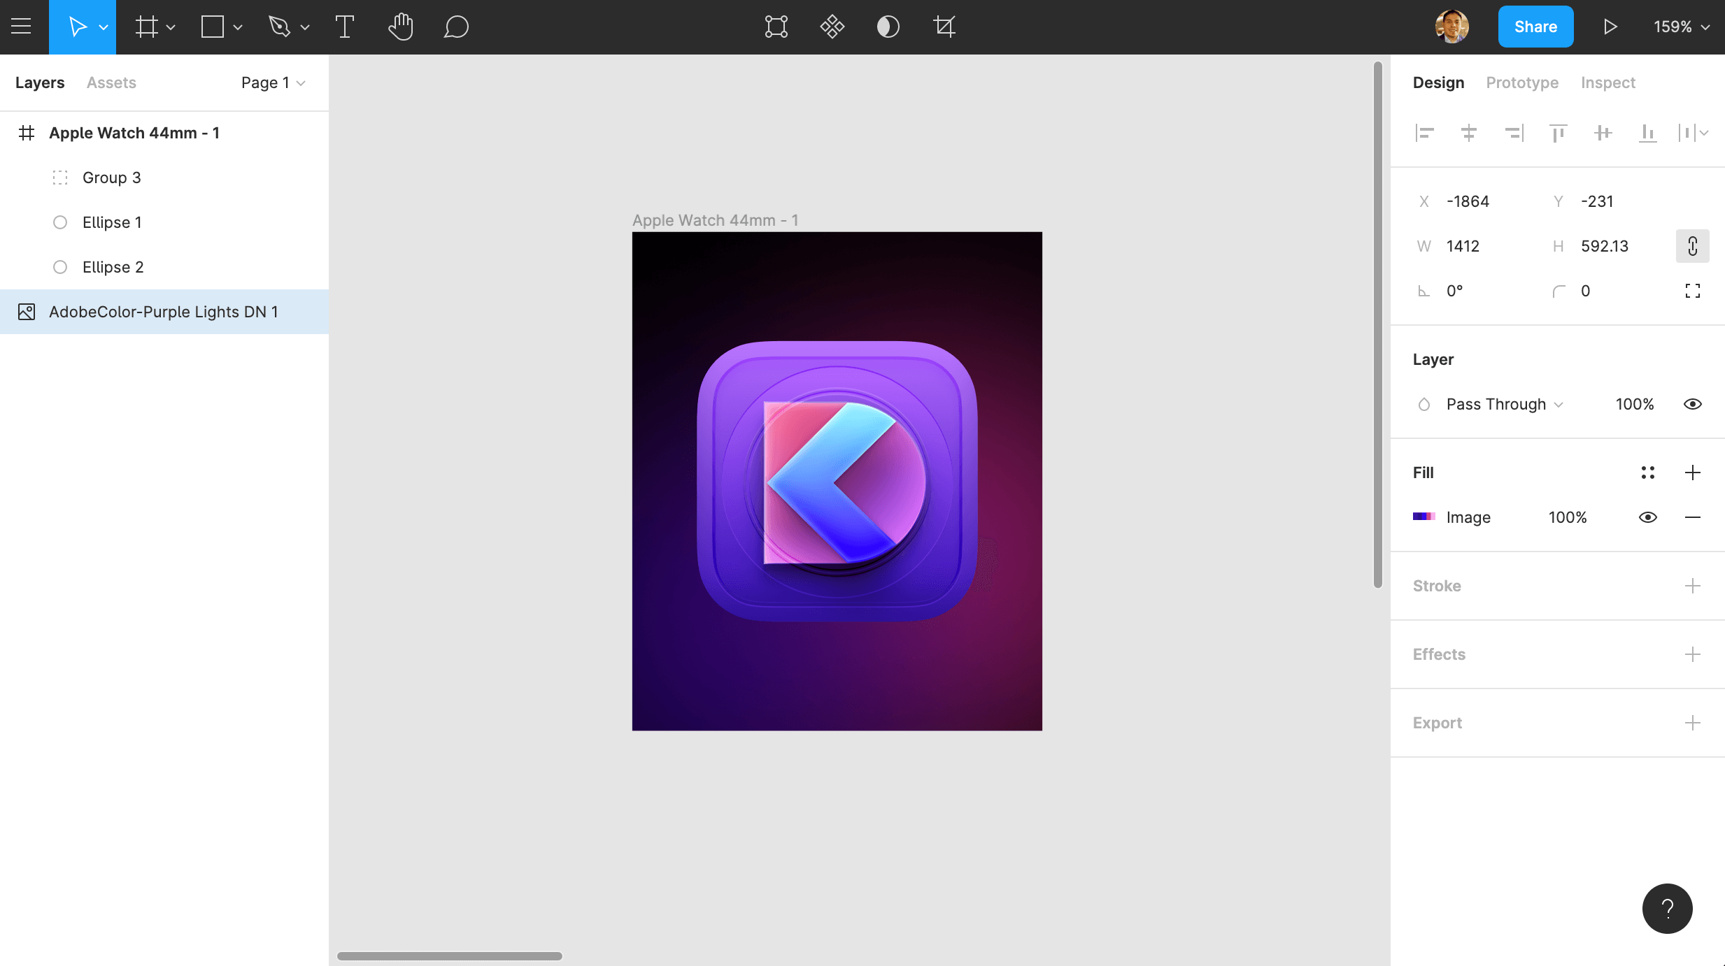Switch to the Assets tab
Image resolution: width=1725 pixels, height=966 pixels.
(111, 82)
